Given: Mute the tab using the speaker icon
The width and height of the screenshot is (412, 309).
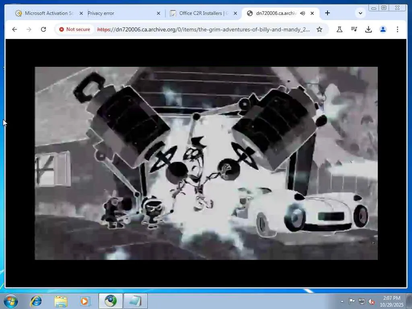Looking at the screenshot, I should pyautogui.click(x=303, y=13).
